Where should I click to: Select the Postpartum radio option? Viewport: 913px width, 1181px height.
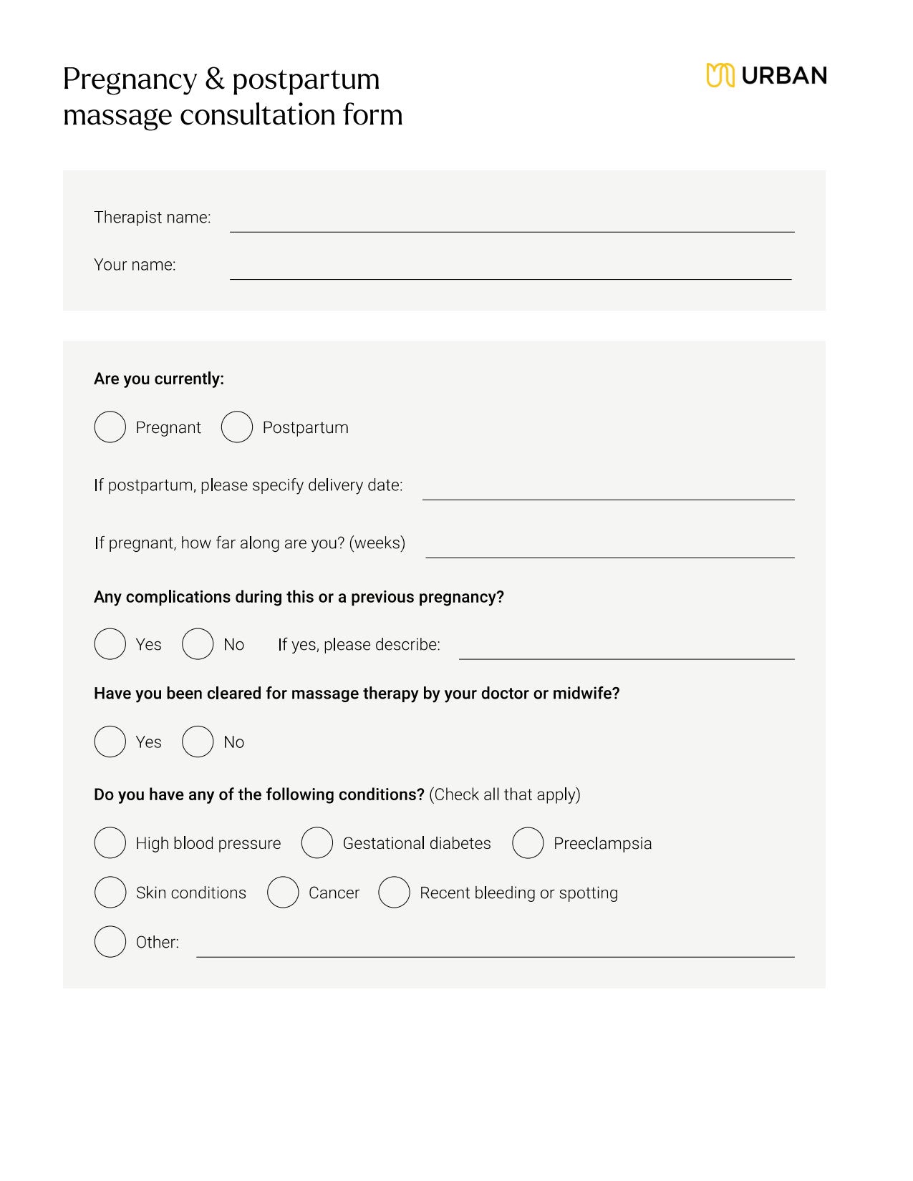coord(237,427)
